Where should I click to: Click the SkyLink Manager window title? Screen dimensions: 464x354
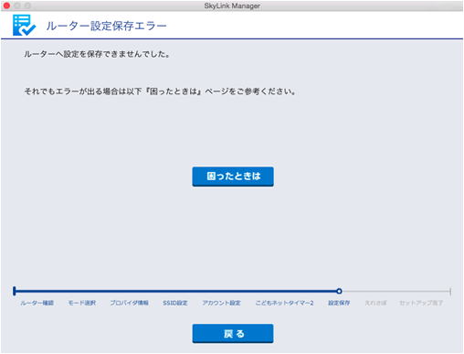click(x=232, y=5)
